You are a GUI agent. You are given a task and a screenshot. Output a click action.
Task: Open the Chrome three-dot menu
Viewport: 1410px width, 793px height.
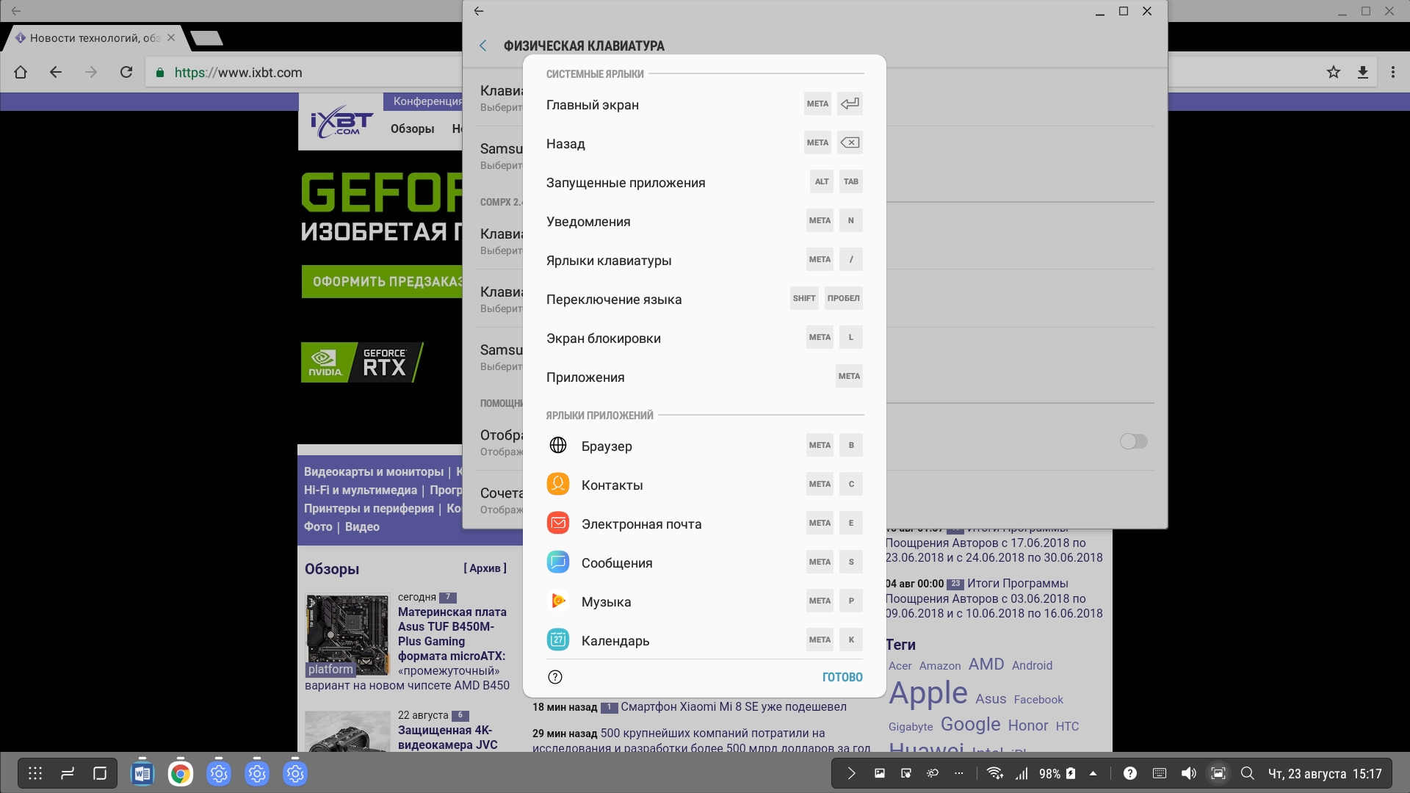tap(1392, 72)
